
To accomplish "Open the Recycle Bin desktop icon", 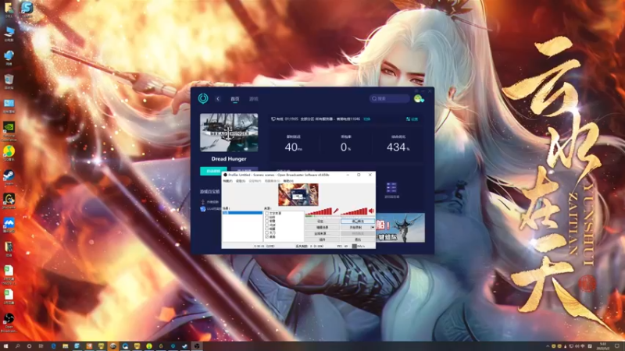I will tap(9, 81).
